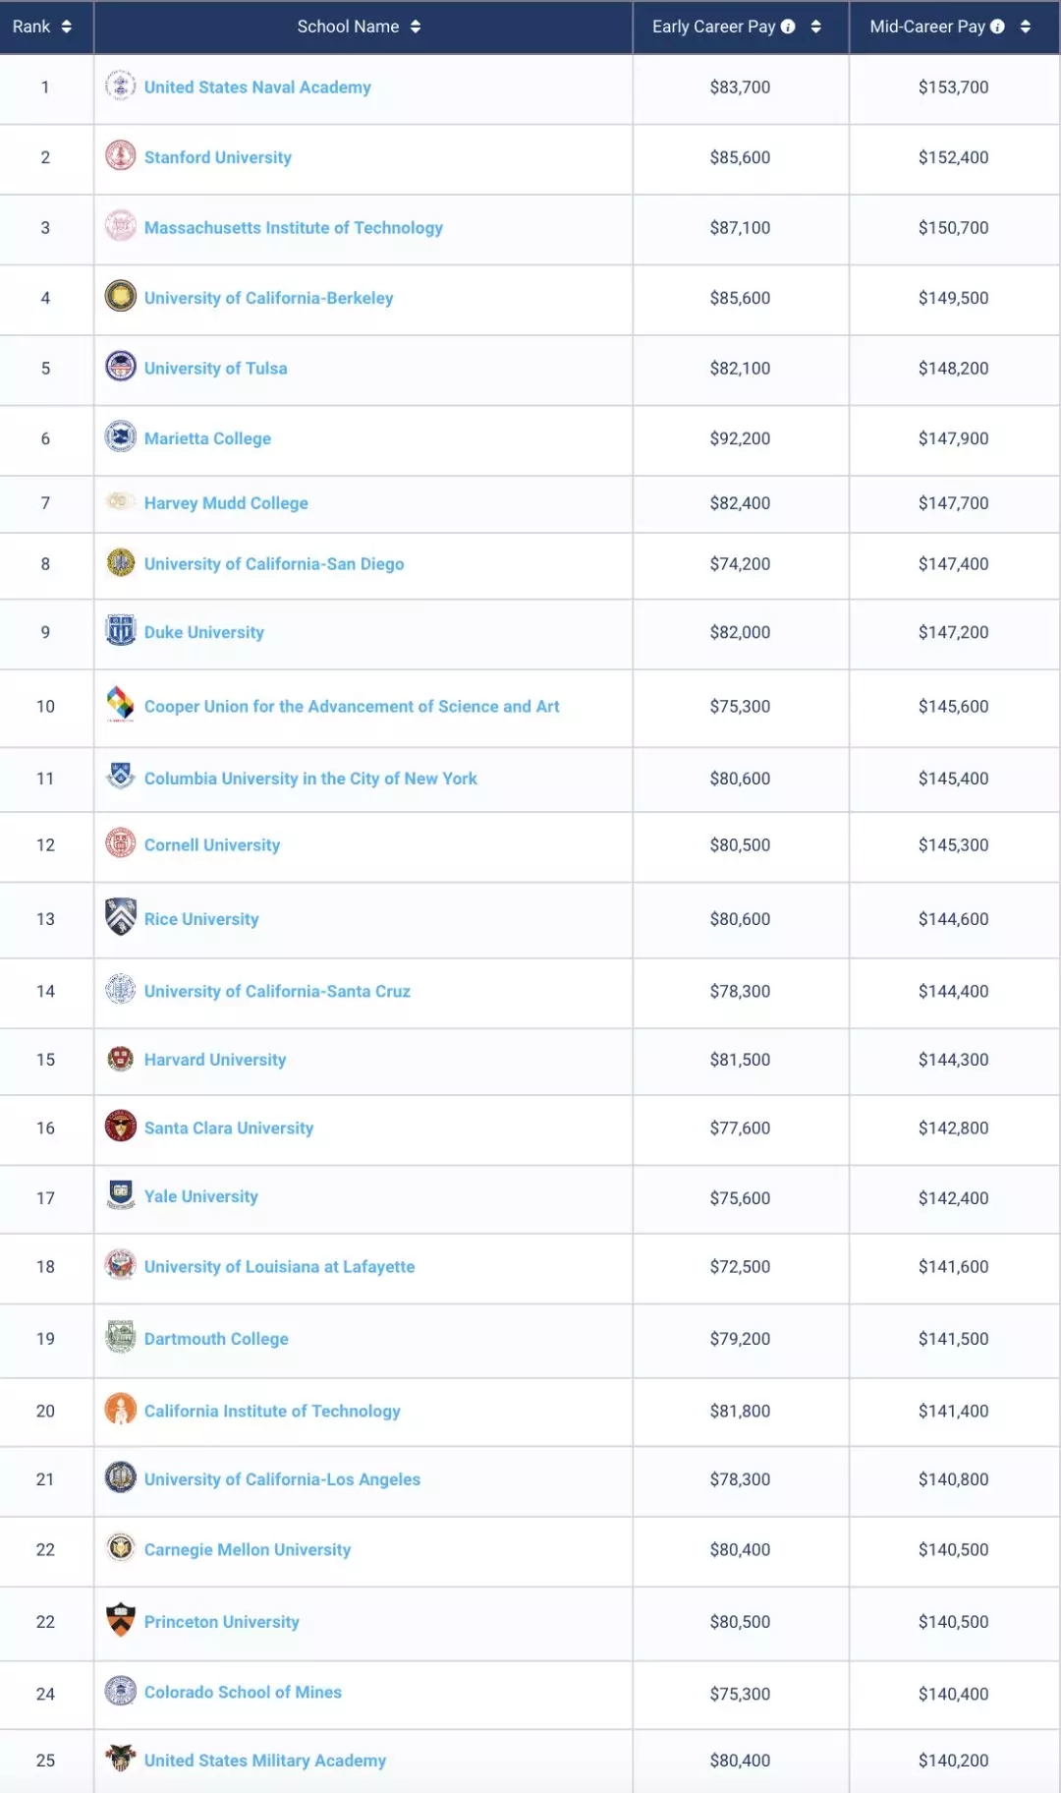
Task: Open Massachusetts Institute of Technology link
Action: 293,228
